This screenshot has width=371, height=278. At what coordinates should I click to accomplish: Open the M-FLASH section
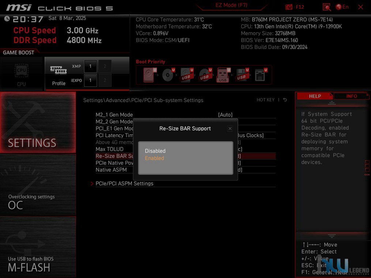coord(38,247)
